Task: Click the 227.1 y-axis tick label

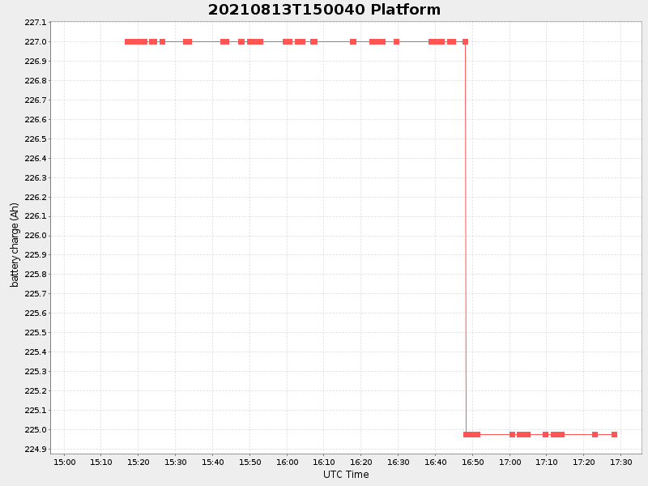Action: click(36, 23)
